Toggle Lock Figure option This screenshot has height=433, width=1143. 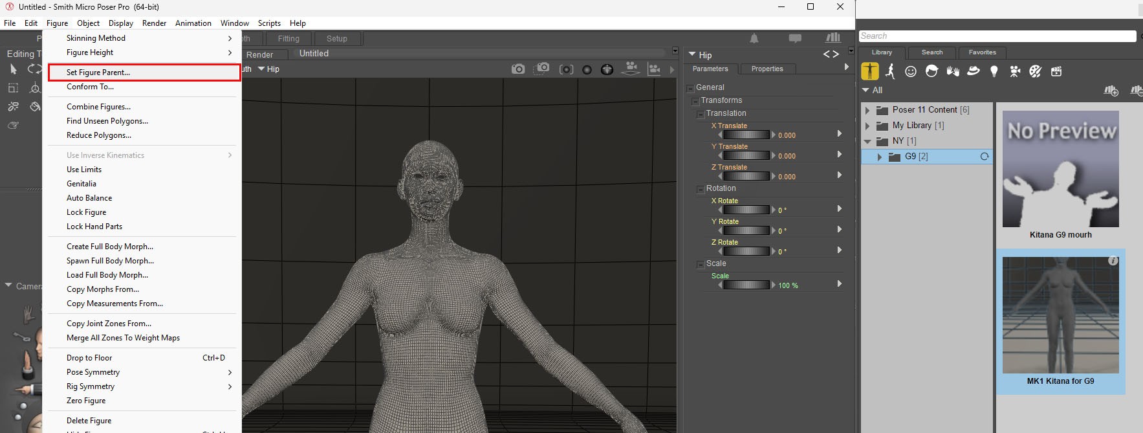click(86, 212)
